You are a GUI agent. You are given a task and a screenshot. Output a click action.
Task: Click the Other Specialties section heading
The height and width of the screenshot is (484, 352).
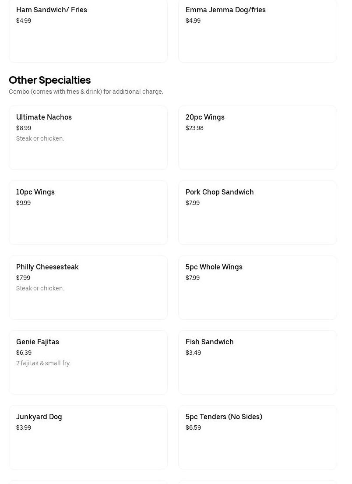click(50, 80)
